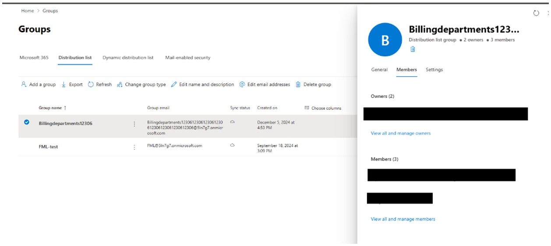Click the Add a group icon

click(24, 85)
